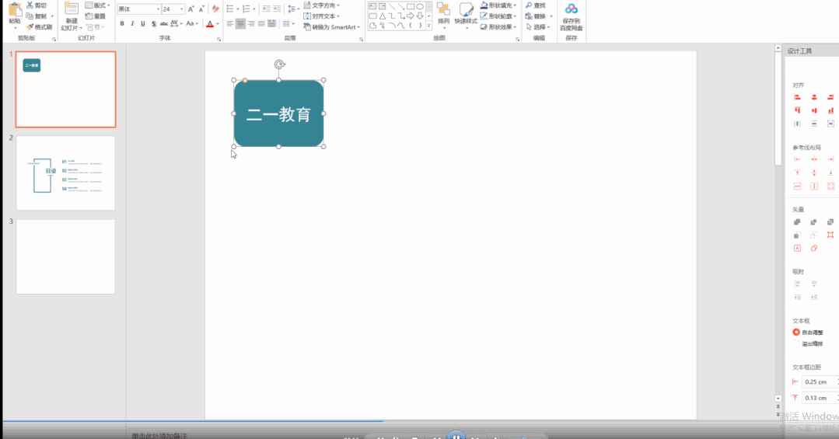Click the rotation handle above the shape
839x439 pixels.
point(279,64)
